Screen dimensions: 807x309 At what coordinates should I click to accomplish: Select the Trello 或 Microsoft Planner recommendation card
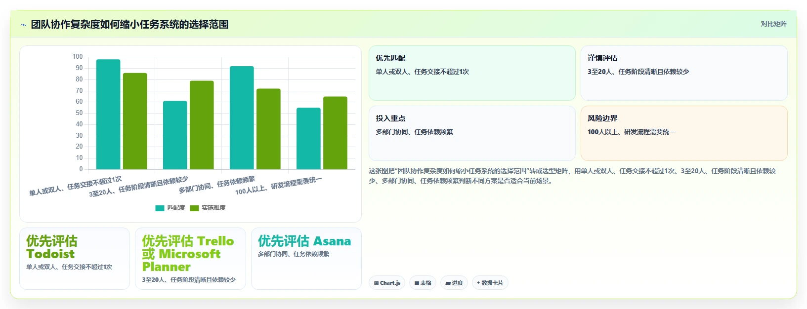pyautogui.click(x=190, y=259)
